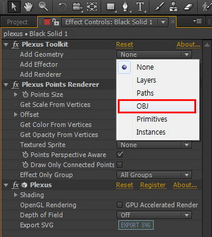The height and width of the screenshot is (237, 212).
Task: Collapse the Plexus Toolkit effect
Action: [x=6, y=45]
